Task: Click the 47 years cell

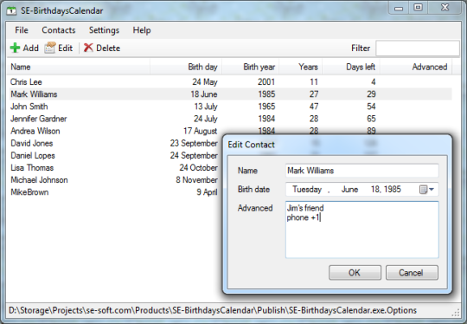Action: [314, 107]
